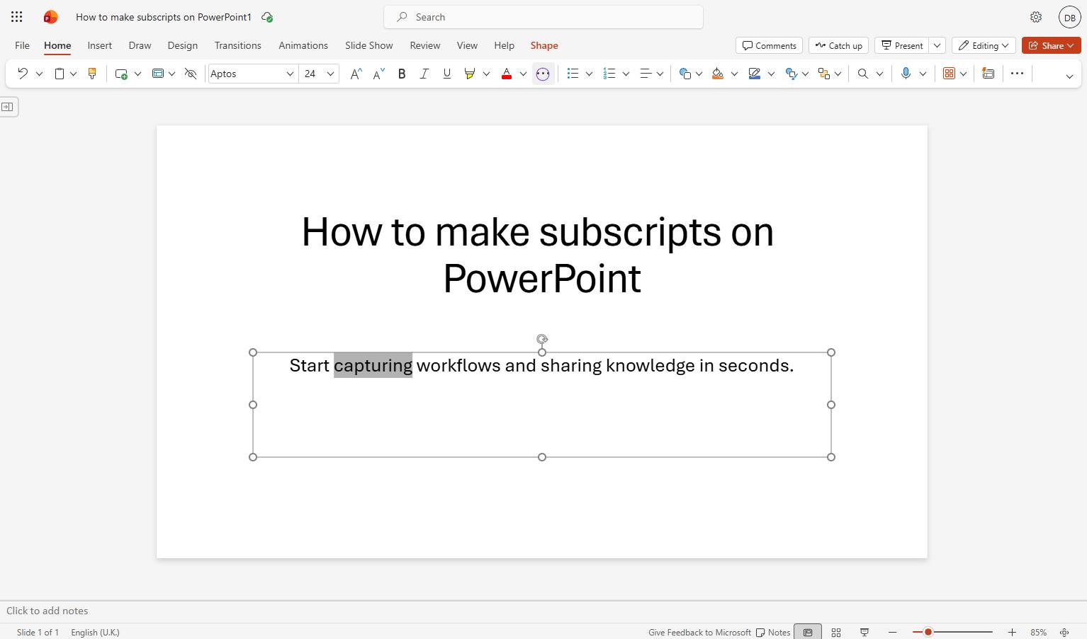Click the Arrange objects icon

823,74
